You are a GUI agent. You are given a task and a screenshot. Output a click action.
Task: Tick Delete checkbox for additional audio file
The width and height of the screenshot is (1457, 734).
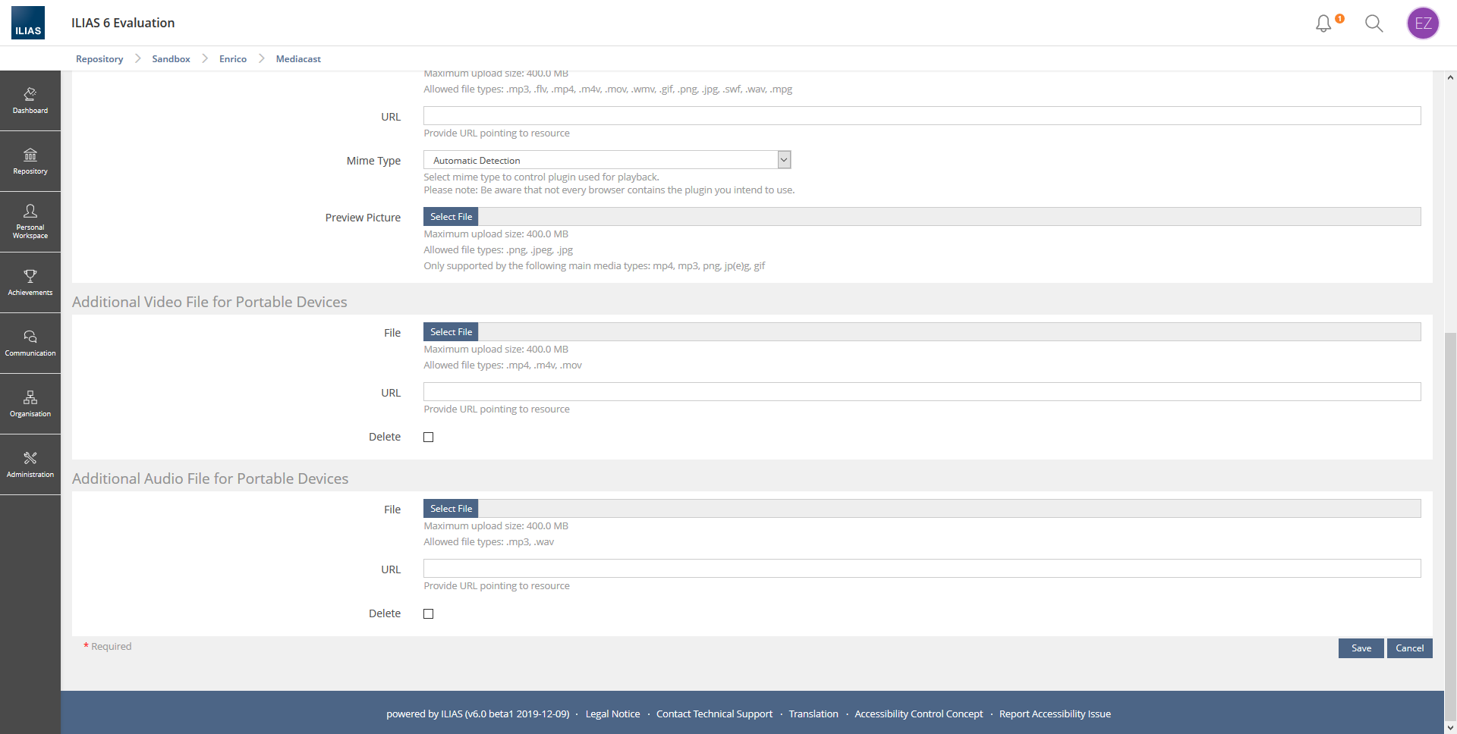tap(429, 614)
